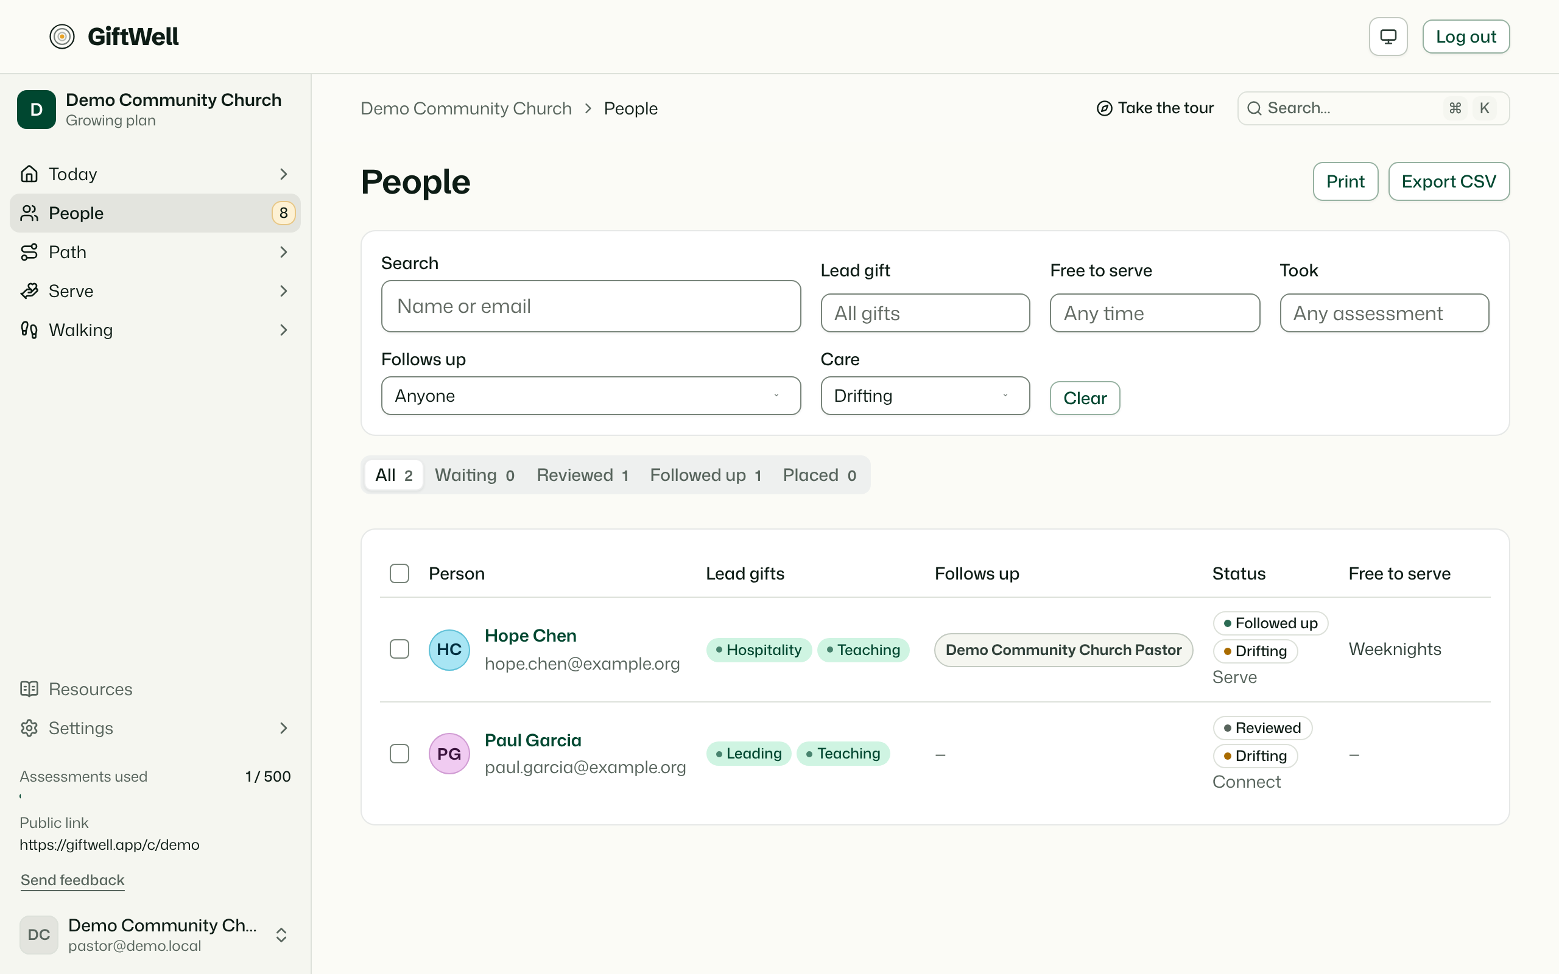Screen dimensions: 1559x974
Task: Click the Any time free to serve field
Action: (1155, 313)
